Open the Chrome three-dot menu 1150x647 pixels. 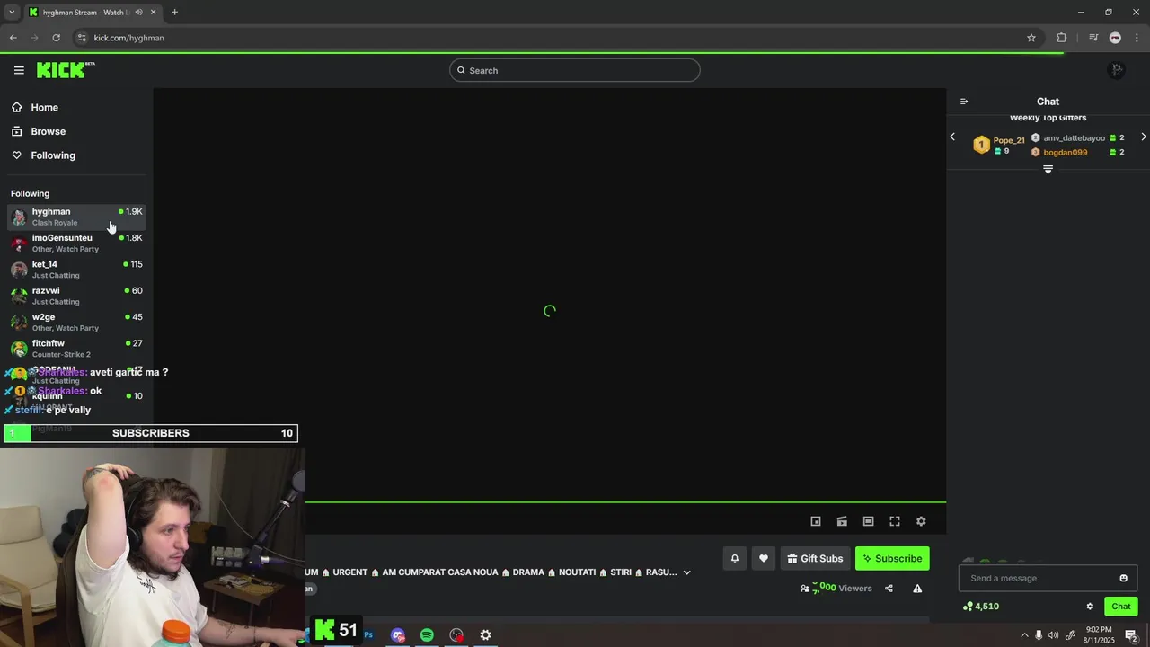click(1137, 38)
